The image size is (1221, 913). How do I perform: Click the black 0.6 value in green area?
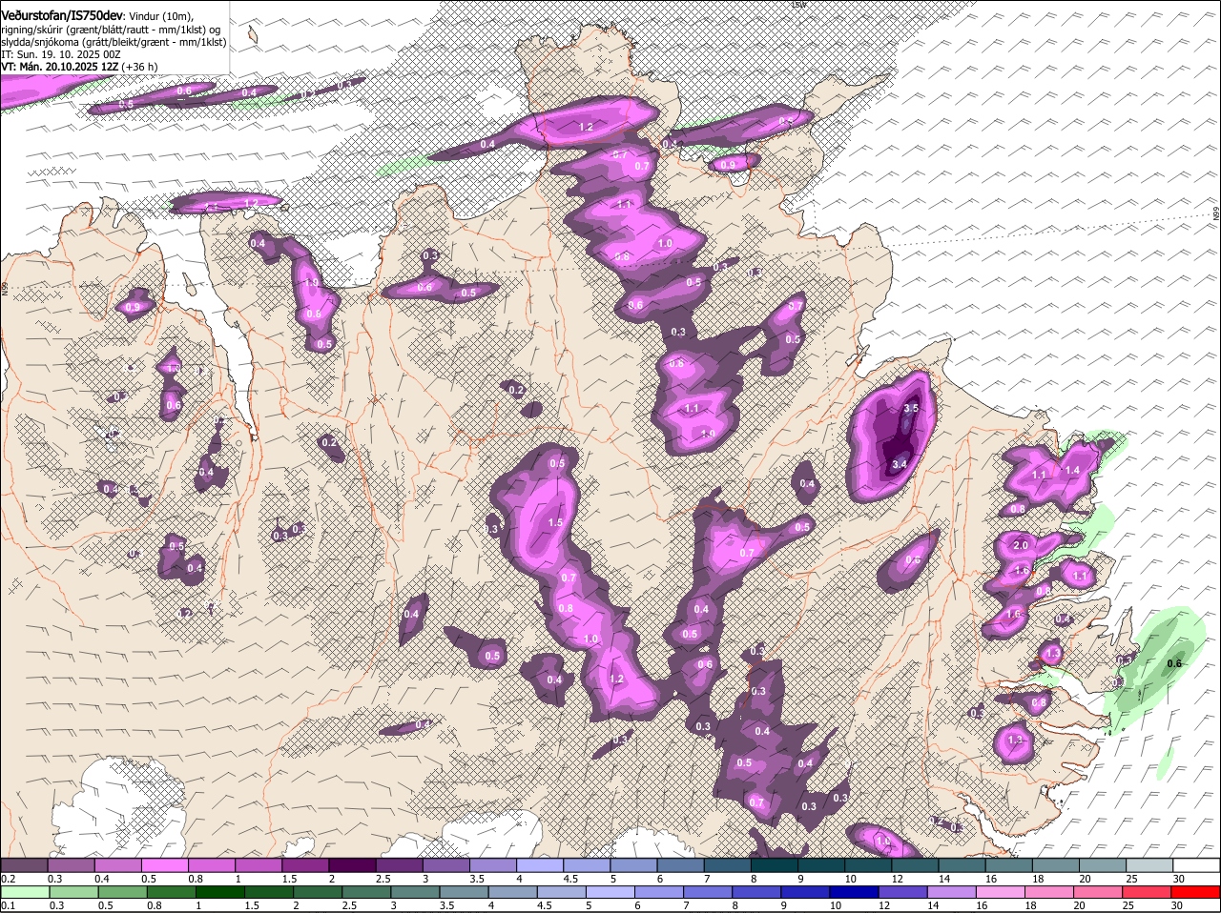pyautogui.click(x=1174, y=663)
